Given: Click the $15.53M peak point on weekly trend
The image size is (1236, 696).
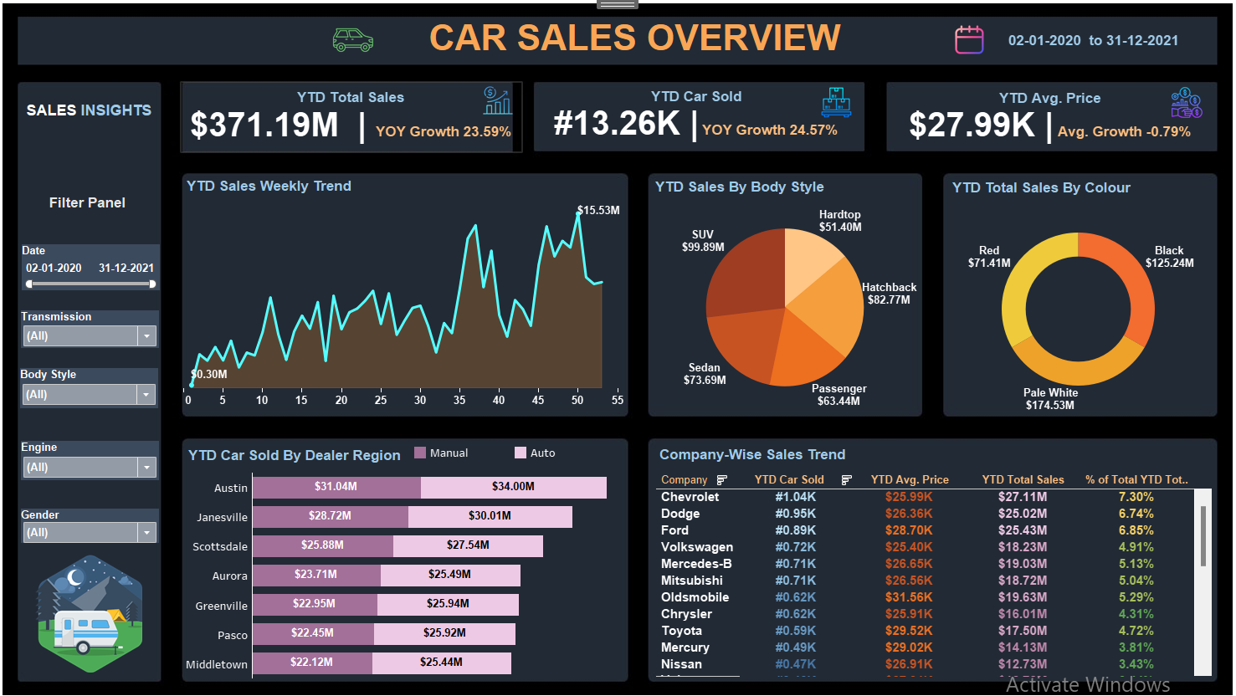Looking at the screenshot, I should (577, 213).
